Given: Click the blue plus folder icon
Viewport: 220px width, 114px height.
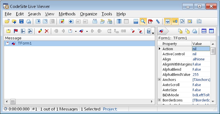Looking at the screenshot, I should click(71, 21).
